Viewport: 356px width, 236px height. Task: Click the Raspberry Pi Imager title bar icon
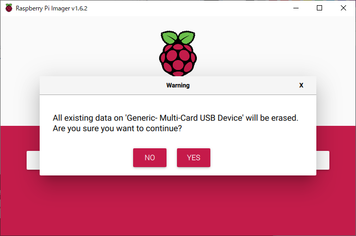(9, 8)
